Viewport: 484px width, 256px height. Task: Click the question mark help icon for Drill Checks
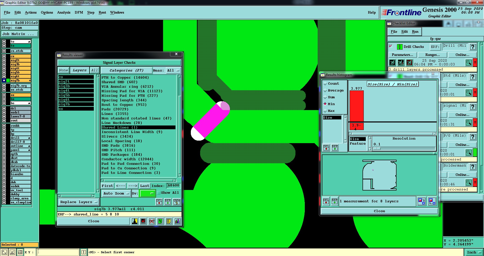tap(473, 47)
